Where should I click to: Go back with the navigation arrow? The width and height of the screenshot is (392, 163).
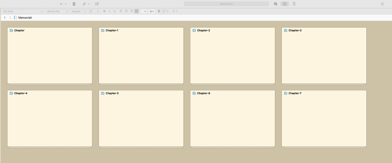point(5,18)
